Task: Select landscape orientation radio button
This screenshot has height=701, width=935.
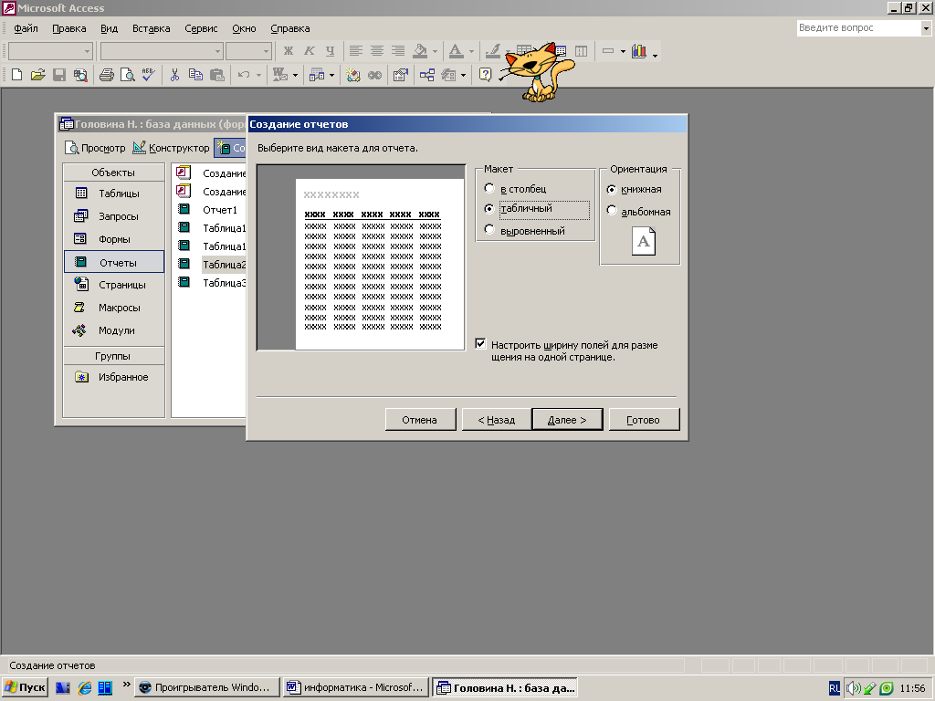Action: pos(612,212)
